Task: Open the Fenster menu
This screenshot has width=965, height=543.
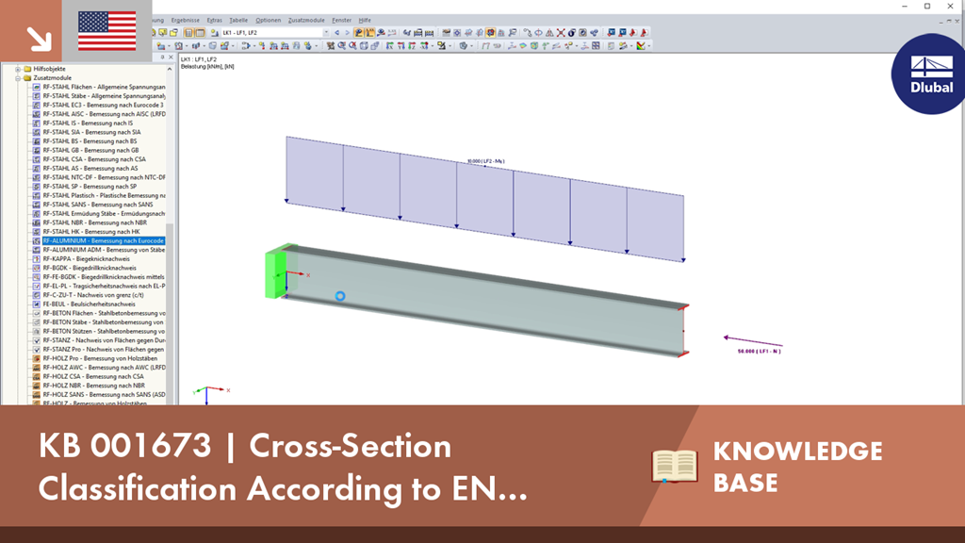Action: pos(341,21)
